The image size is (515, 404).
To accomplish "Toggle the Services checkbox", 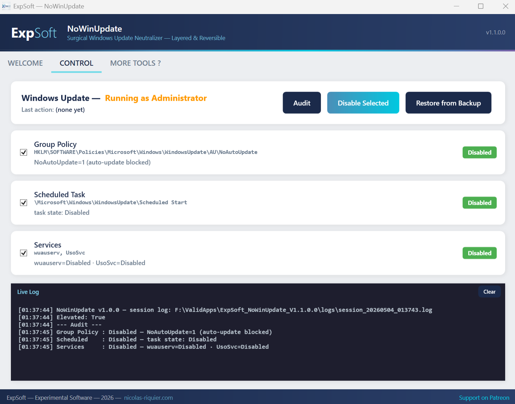I will tap(24, 253).
